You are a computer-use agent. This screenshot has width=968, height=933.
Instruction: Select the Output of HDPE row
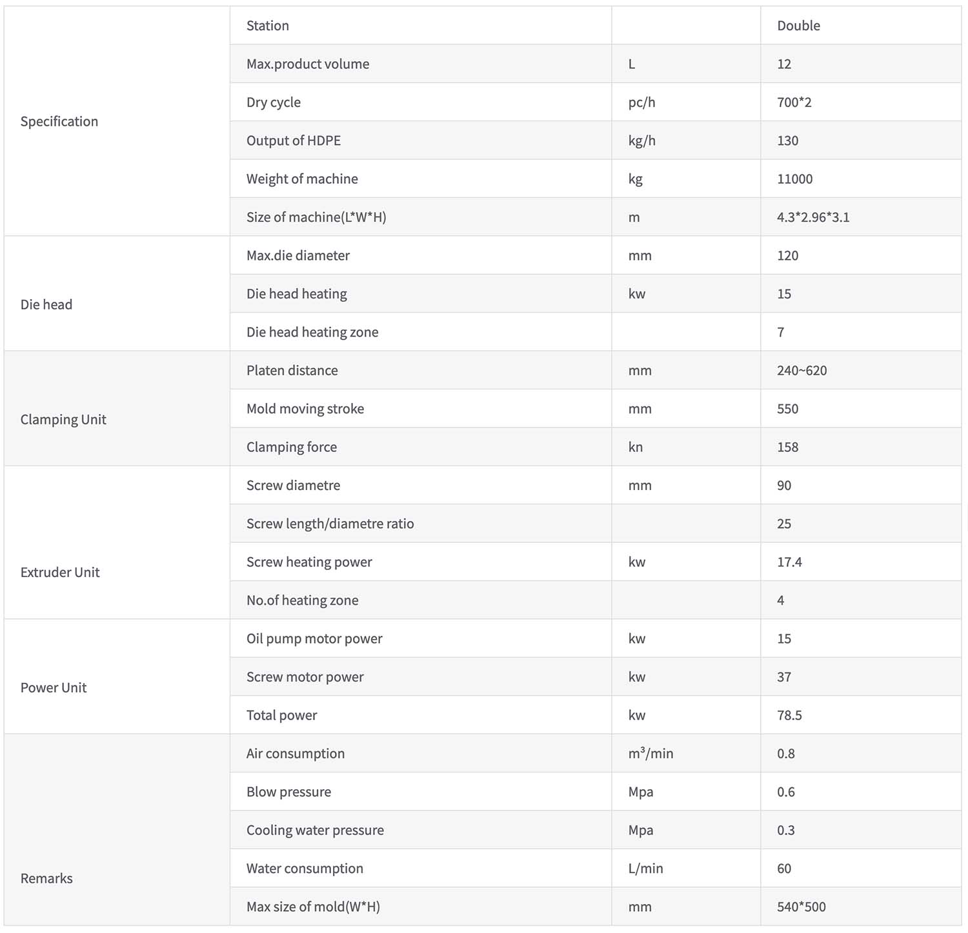coord(596,141)
